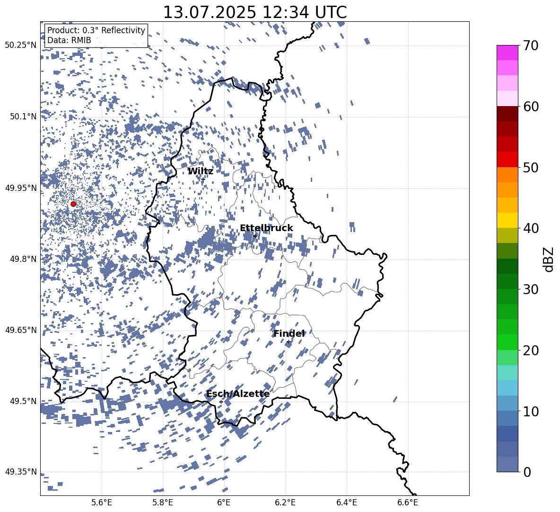
Task: Click the cross marker at Wiltz
Action: (203, 179)
